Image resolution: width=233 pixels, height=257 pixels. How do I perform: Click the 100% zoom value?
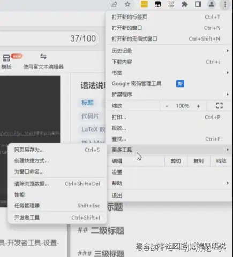click(182, 106)
